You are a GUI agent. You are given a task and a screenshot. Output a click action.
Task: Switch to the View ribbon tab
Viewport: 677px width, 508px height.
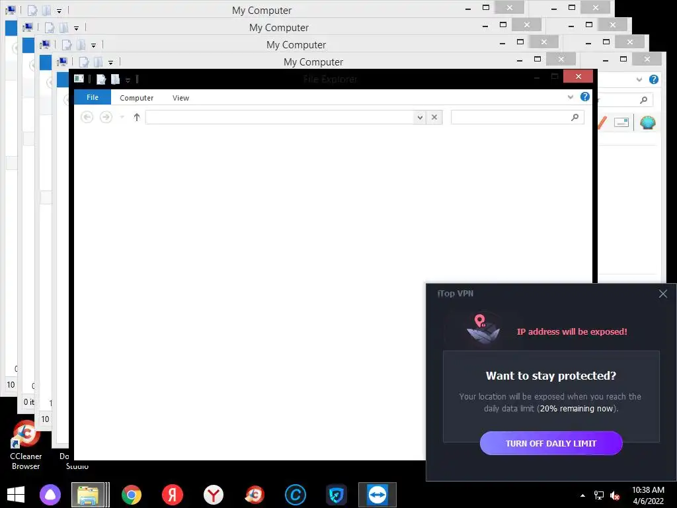[180, 98]
